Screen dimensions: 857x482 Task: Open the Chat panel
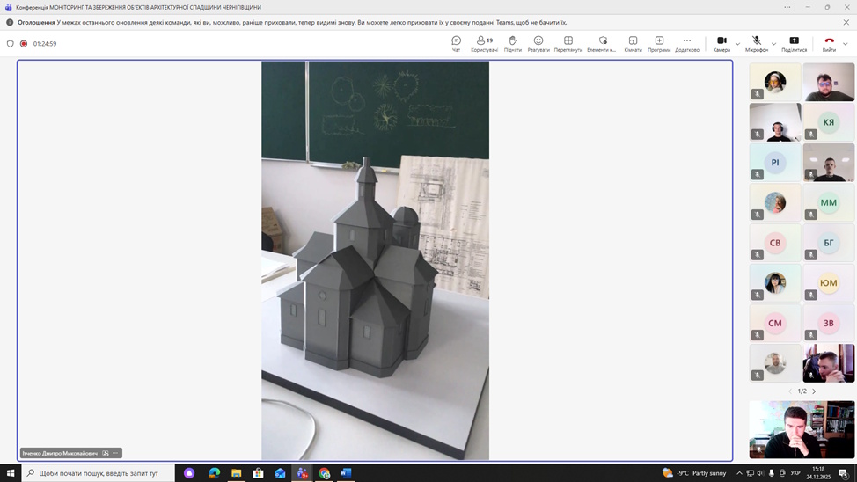tap(456, 43)
